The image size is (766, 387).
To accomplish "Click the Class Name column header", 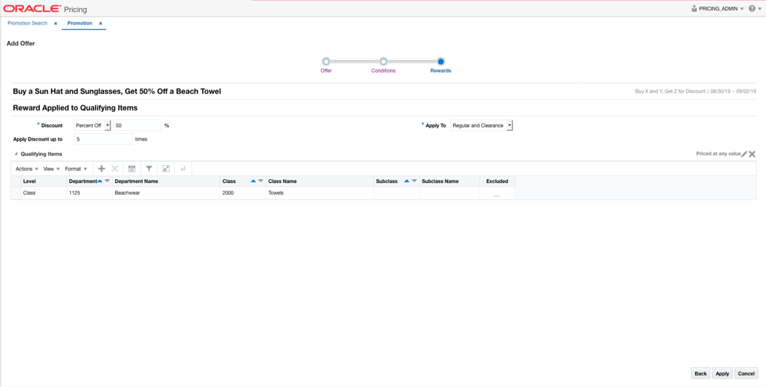I will (320, 181).
